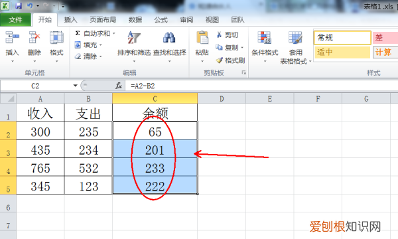Viewport: 398px width, 239px height.
Task: Select column A header
Action: click(40, 98)
